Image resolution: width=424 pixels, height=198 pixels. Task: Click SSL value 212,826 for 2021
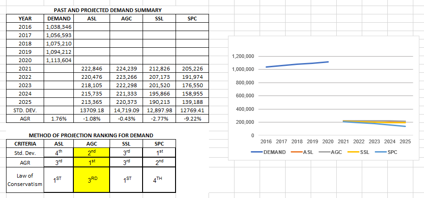point(159,69)
